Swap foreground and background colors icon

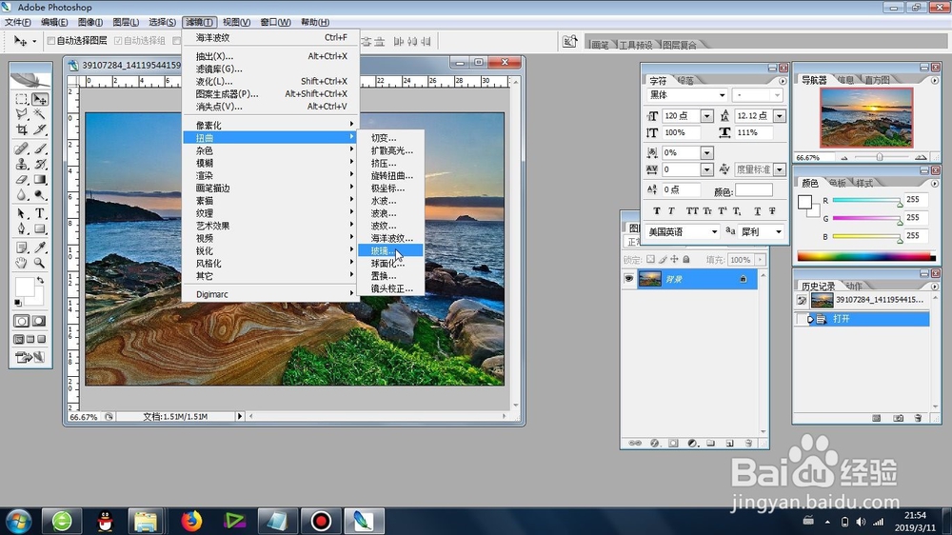tap(40, 280)
